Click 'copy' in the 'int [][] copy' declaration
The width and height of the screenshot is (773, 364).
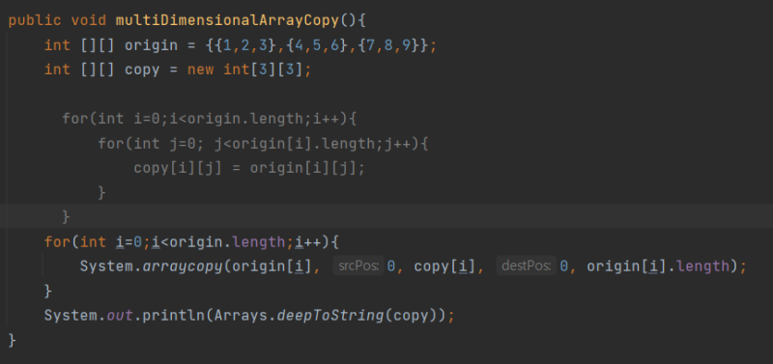(142, 70)
